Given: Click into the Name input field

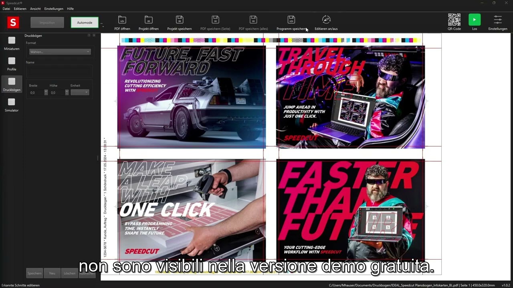Looking at the screenshot, I should (59, 71).
